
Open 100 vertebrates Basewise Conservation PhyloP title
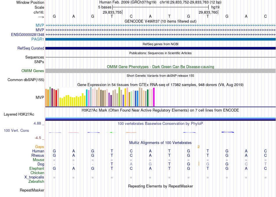(160, 124)
